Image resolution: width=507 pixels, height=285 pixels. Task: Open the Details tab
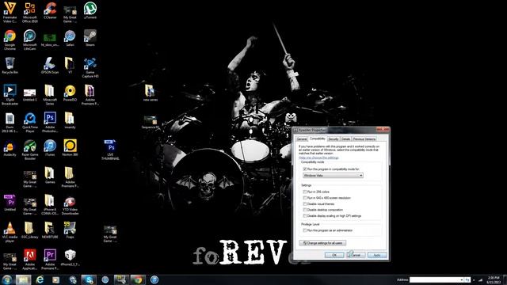coord(345,139)
